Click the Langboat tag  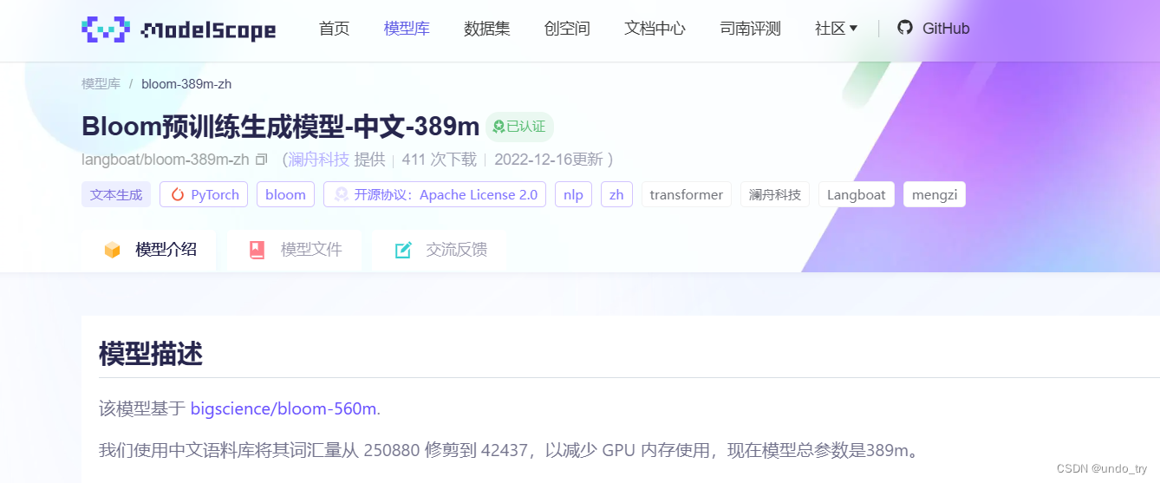coord(857,194)
